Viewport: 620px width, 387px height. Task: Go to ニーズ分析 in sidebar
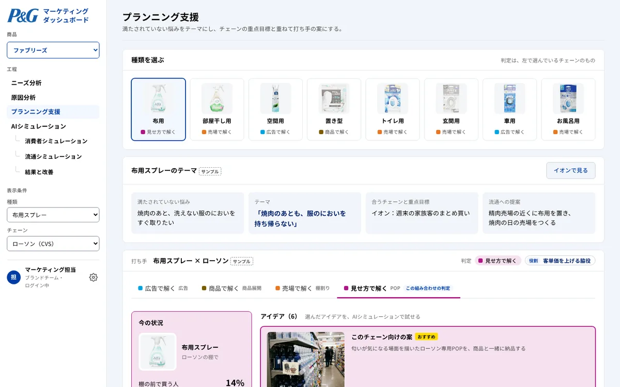[x=53, y=83]
